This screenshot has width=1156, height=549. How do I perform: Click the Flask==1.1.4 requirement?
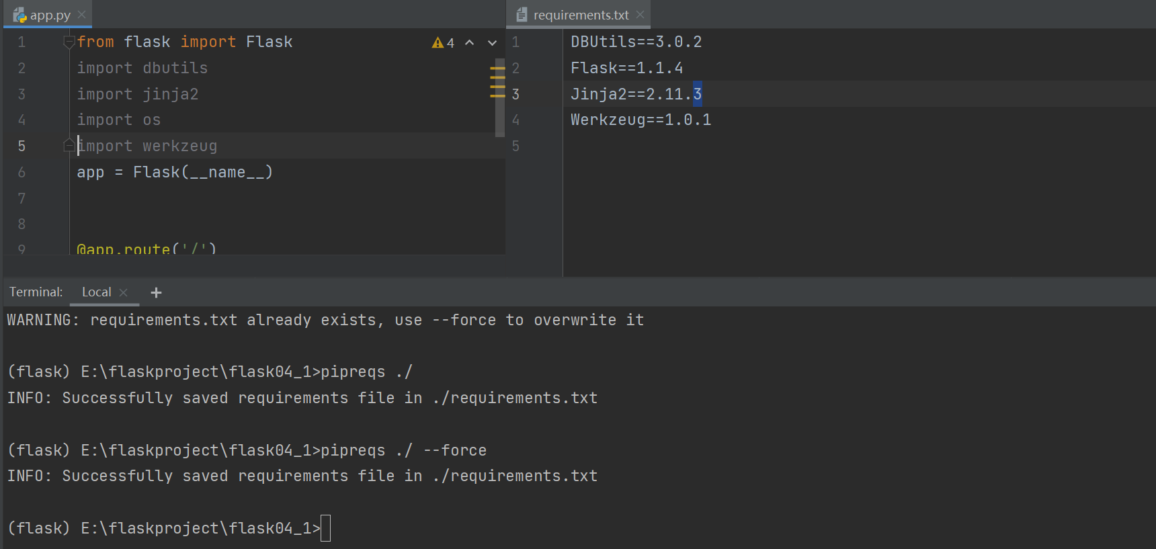pos(626,68)
